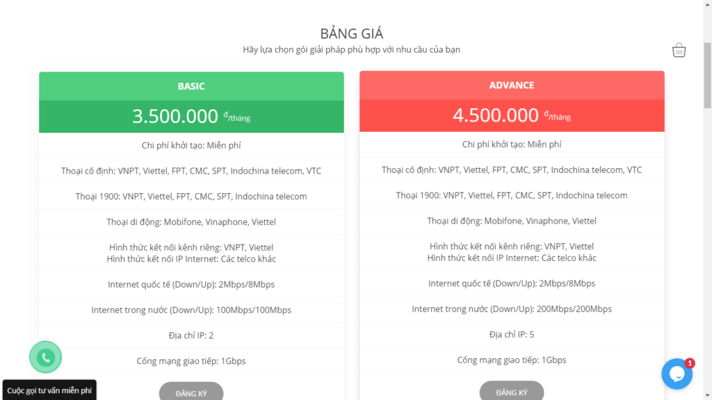Open the shopping basket icon
Viewport: 712px width, 400px height.
tap(679, 50)
